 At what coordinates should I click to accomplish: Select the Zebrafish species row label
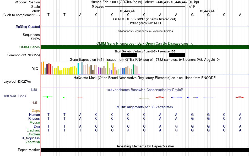pos(33,142)
